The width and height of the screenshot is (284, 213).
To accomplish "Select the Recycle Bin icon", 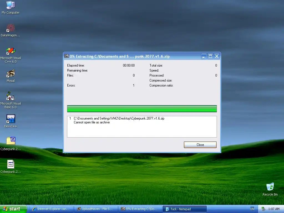I will point(270,189).
